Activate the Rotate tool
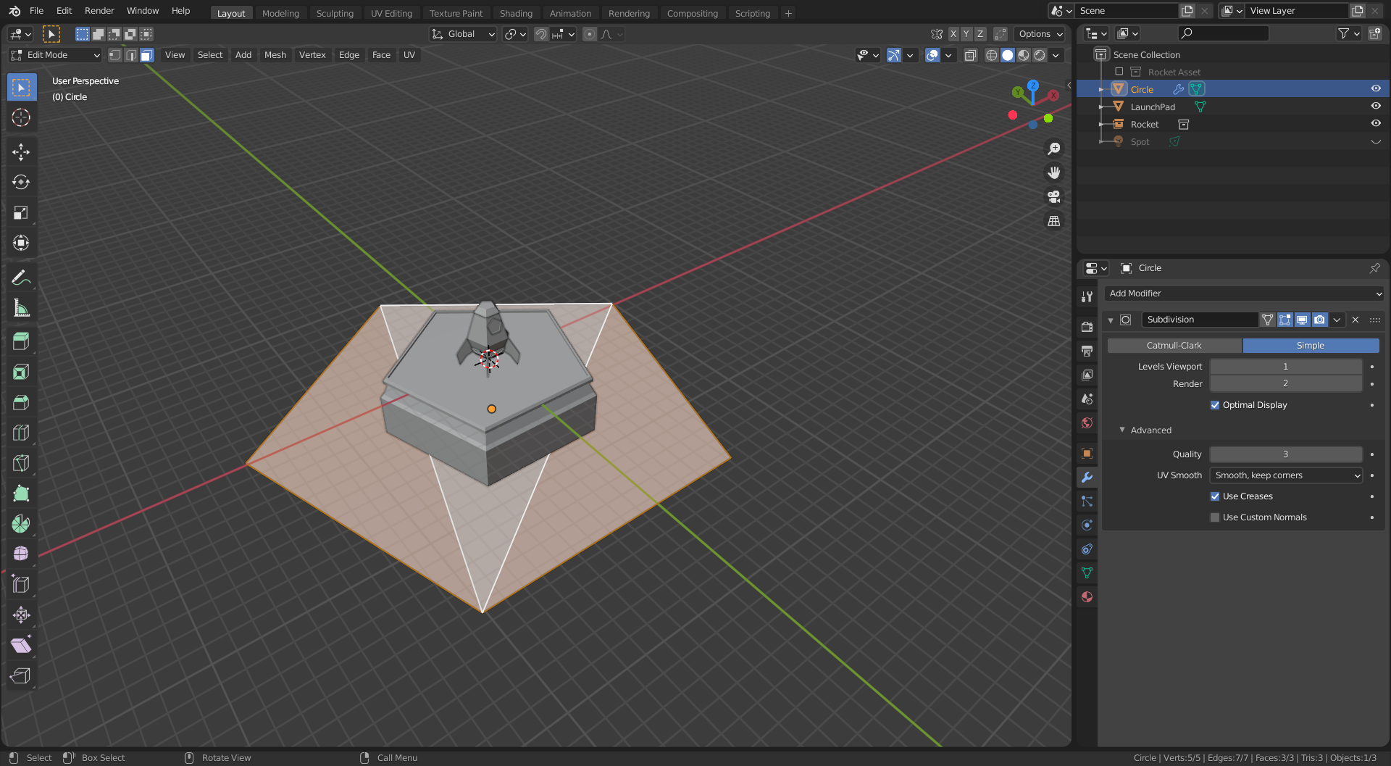The height and width of the screenshot is (766, 1391). (x=21, y=182)
